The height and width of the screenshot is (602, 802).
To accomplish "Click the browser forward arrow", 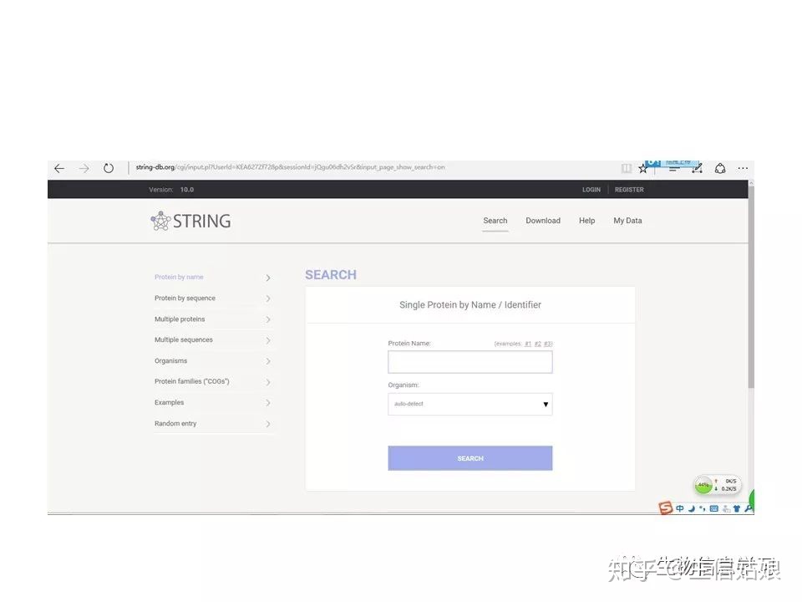I will point(84,168).
